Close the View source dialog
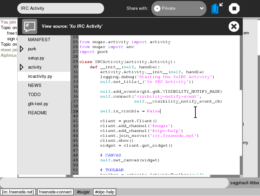This screenshot has width=260, height=196. [234, 26]
